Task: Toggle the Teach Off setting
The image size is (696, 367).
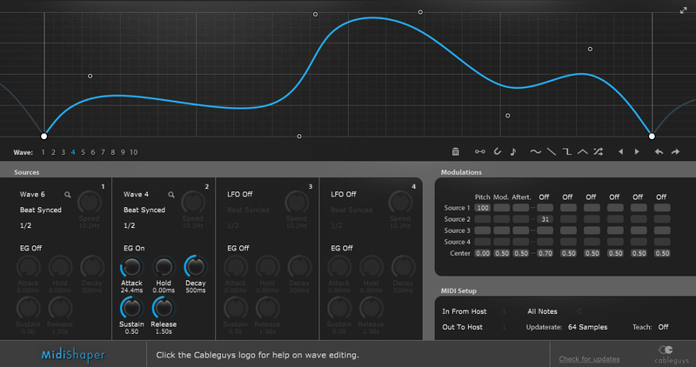Action: (x=663, y=327)
